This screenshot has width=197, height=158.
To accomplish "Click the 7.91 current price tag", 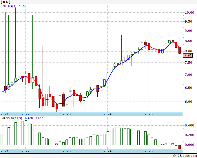I will click(x=188, y=55).
